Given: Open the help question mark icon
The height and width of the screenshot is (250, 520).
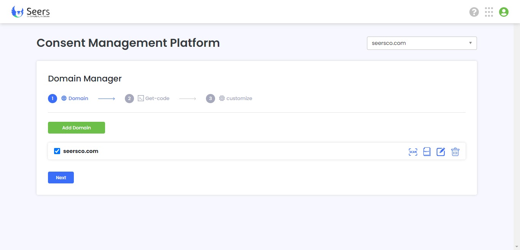Looking at the screenshot, I should point(474,12).
